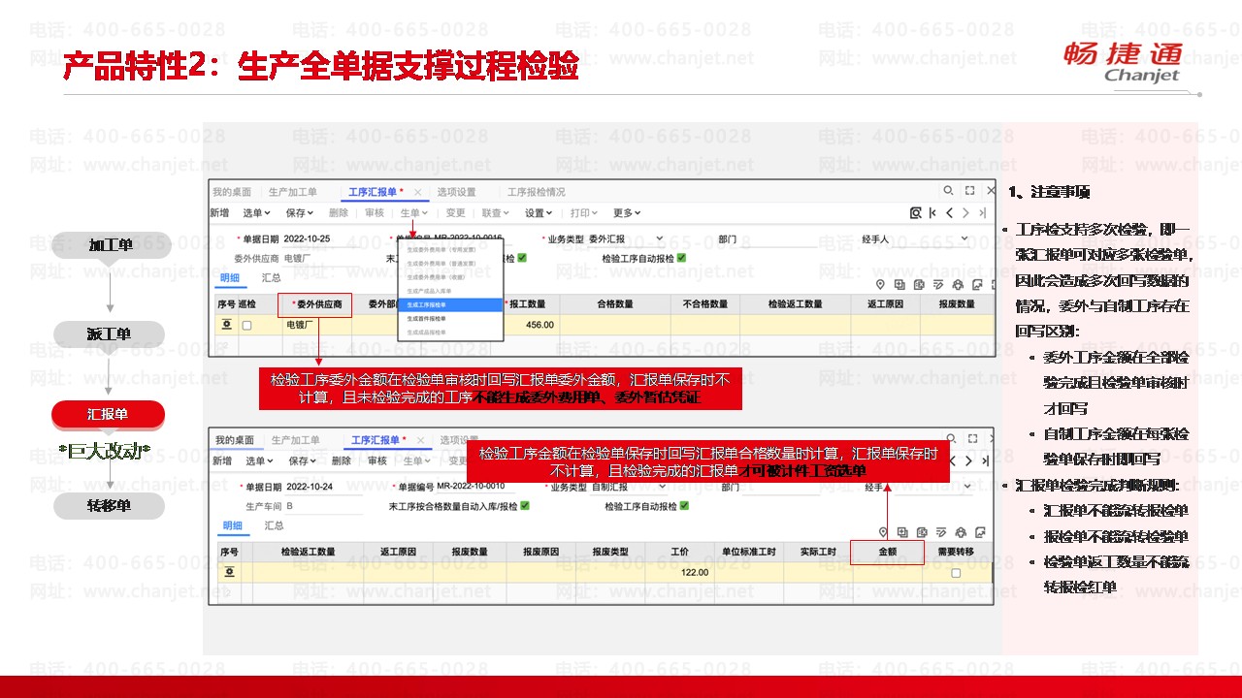Go to last record in 委外汇报 window
Screen dimensions: 1242x698
point(982,213)
